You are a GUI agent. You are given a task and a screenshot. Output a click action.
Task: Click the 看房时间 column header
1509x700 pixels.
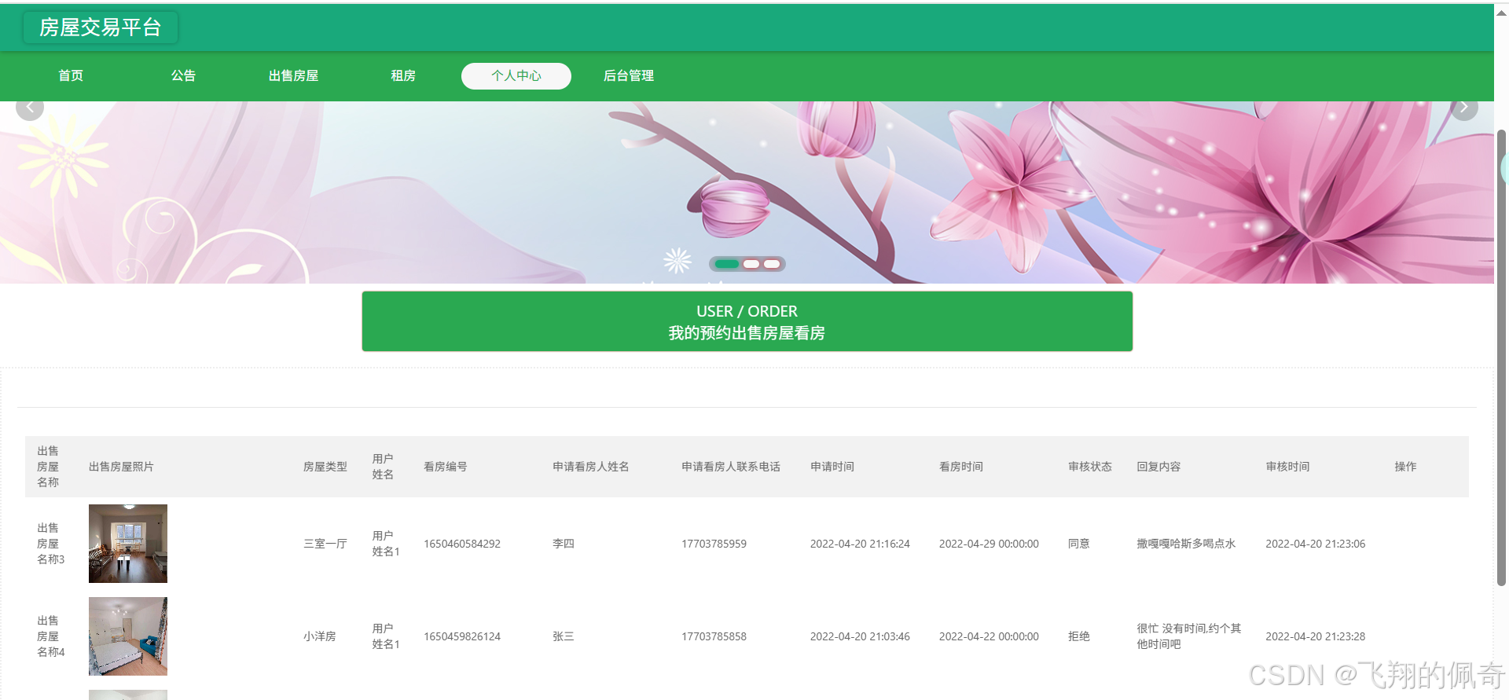(961, 467)
